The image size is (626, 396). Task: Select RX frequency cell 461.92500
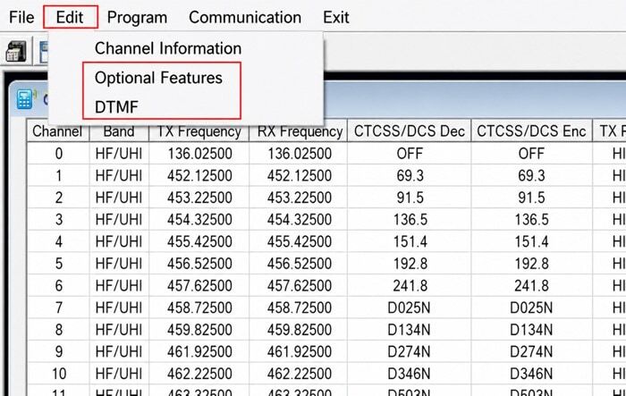point(299,351)
